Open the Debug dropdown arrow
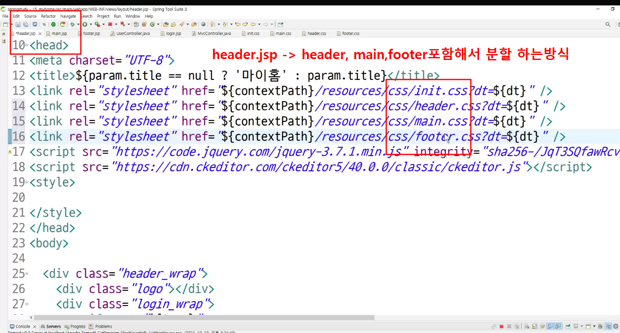The height and width of the screenshot is (333, 620). point(78,25)
